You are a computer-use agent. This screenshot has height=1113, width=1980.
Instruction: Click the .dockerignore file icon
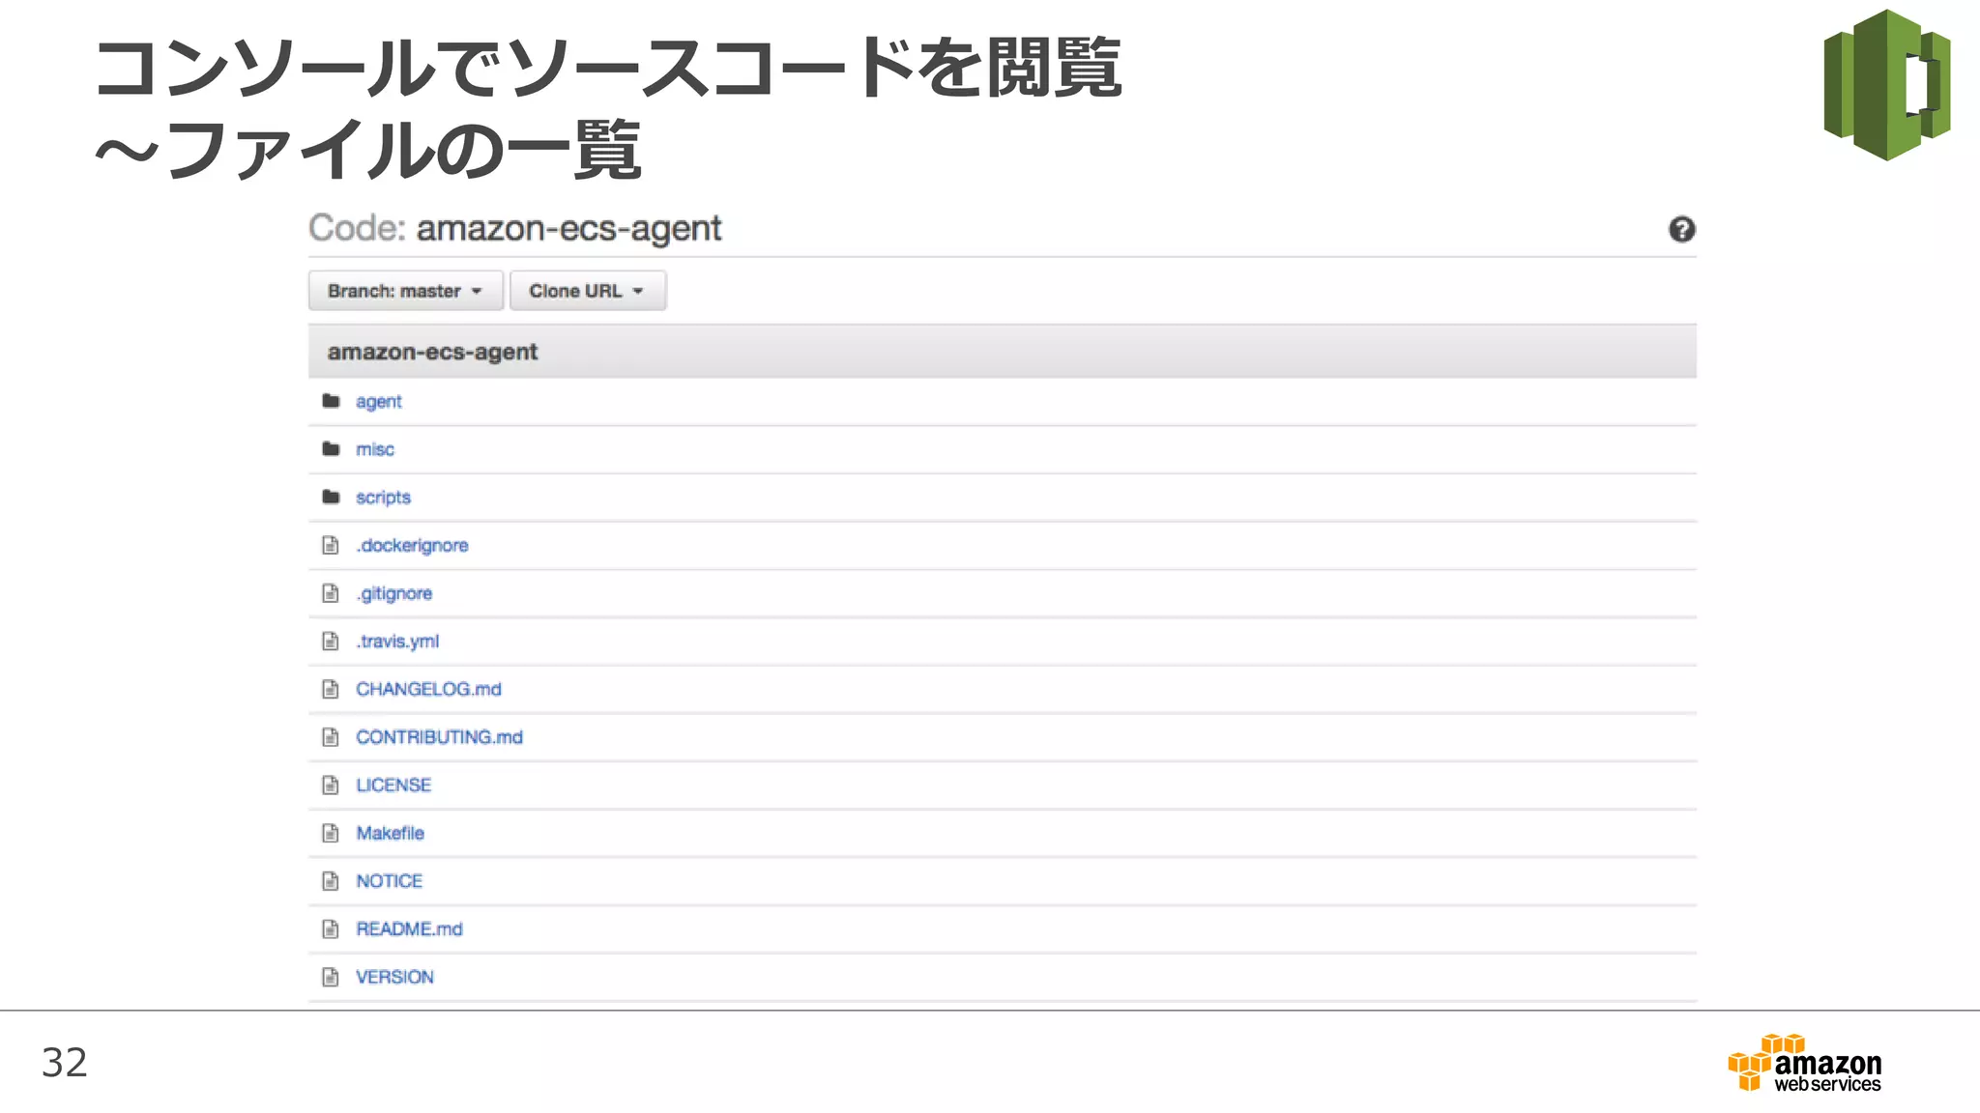[331, 545]
